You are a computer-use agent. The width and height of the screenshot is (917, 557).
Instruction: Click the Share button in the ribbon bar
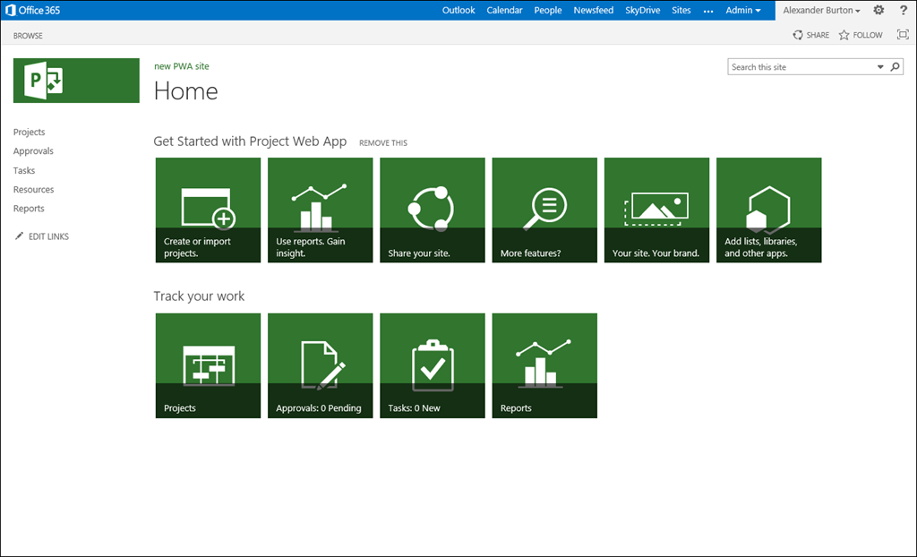[x=811, y=35]
